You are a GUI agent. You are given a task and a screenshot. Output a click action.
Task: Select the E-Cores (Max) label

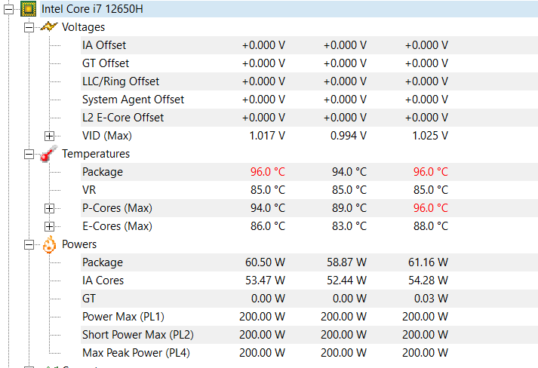tap(118, 226)
